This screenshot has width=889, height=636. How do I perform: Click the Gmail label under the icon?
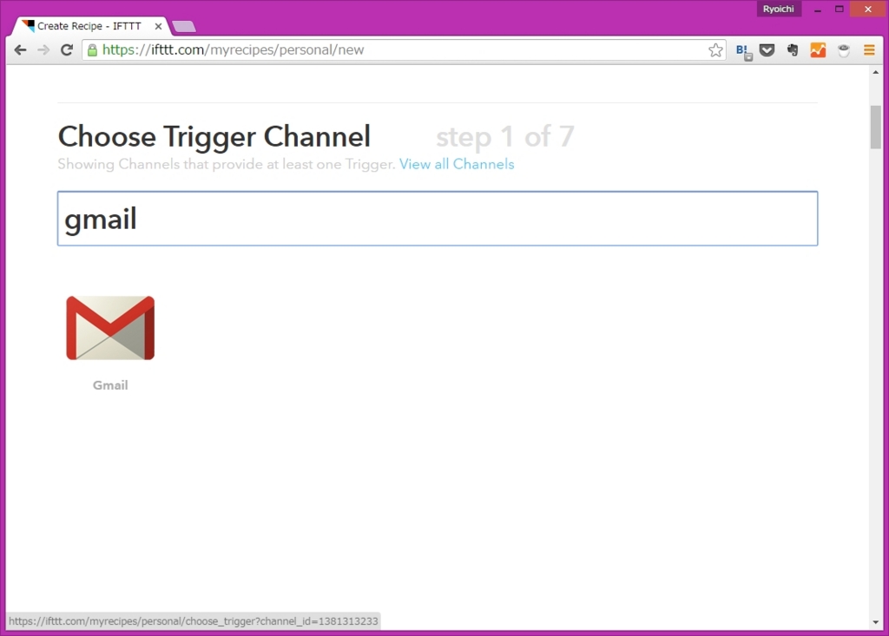point(110,385)
